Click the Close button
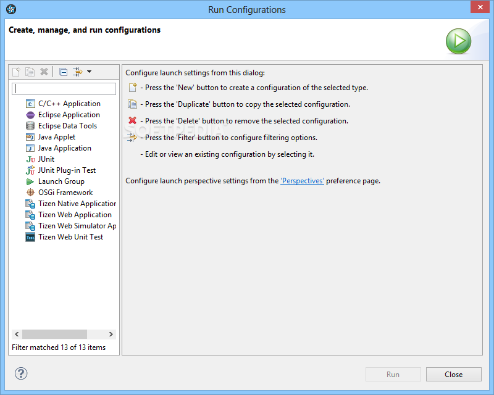Viewport: 494px width, 395px height. (x=454, y=374)
